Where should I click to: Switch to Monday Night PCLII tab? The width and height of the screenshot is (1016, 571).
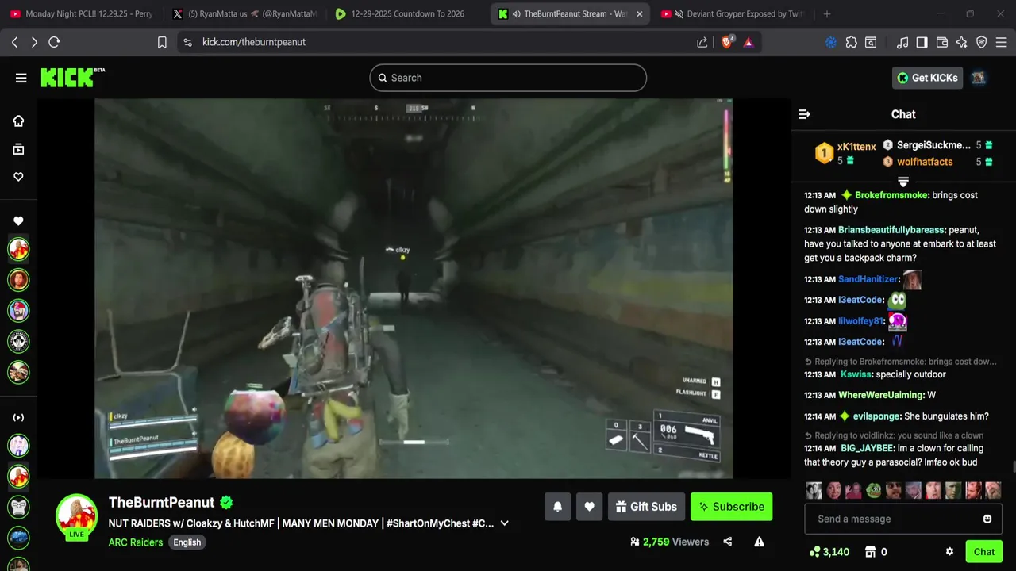tap(81, 13)
